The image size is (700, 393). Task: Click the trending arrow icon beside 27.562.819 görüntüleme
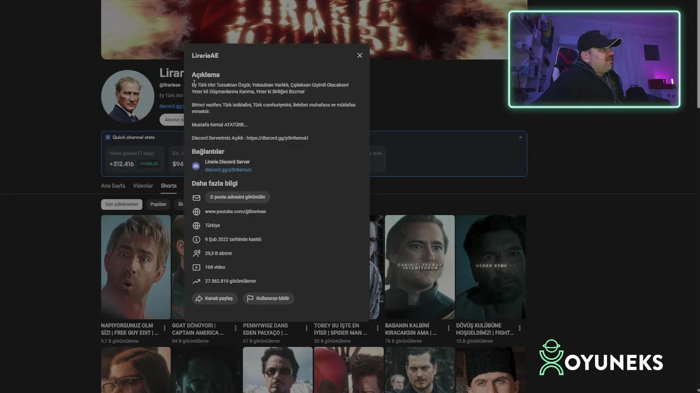[x=196, y=281]
